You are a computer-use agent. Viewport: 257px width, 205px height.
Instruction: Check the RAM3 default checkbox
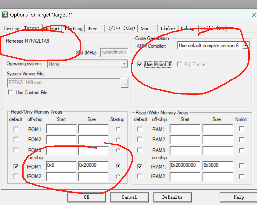(x=140, y=150)
